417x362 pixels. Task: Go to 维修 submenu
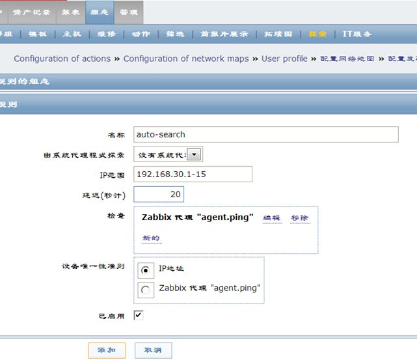107,34
